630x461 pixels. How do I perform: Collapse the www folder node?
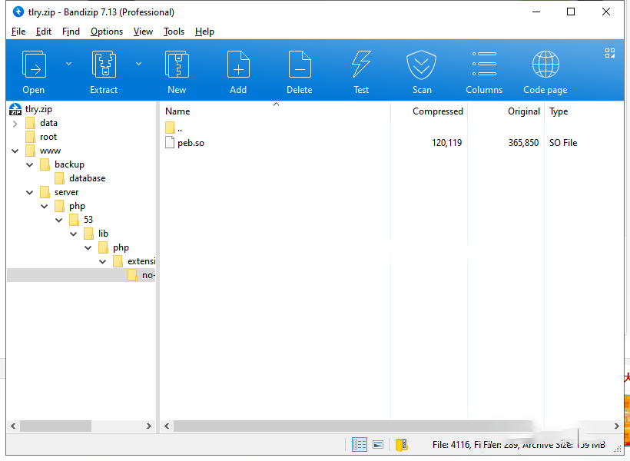click(x=15, y=151)
